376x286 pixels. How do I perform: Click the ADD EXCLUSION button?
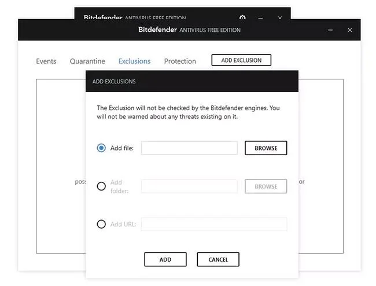(241, 60)
